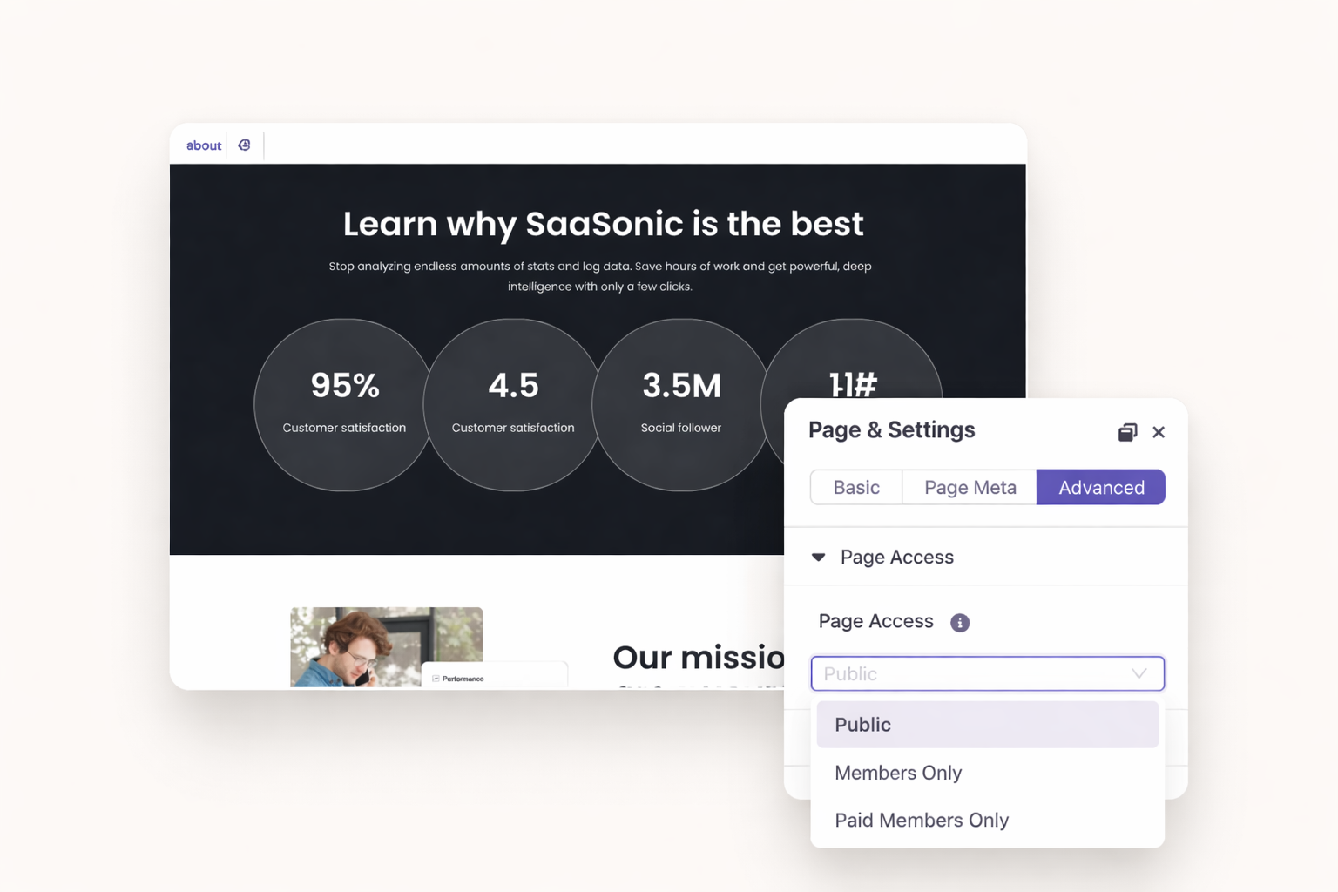The height and width of the screenshot is (892, 1338).
Task: Select the 3.5M Social follower circle
Action: [x=681, y=405]
